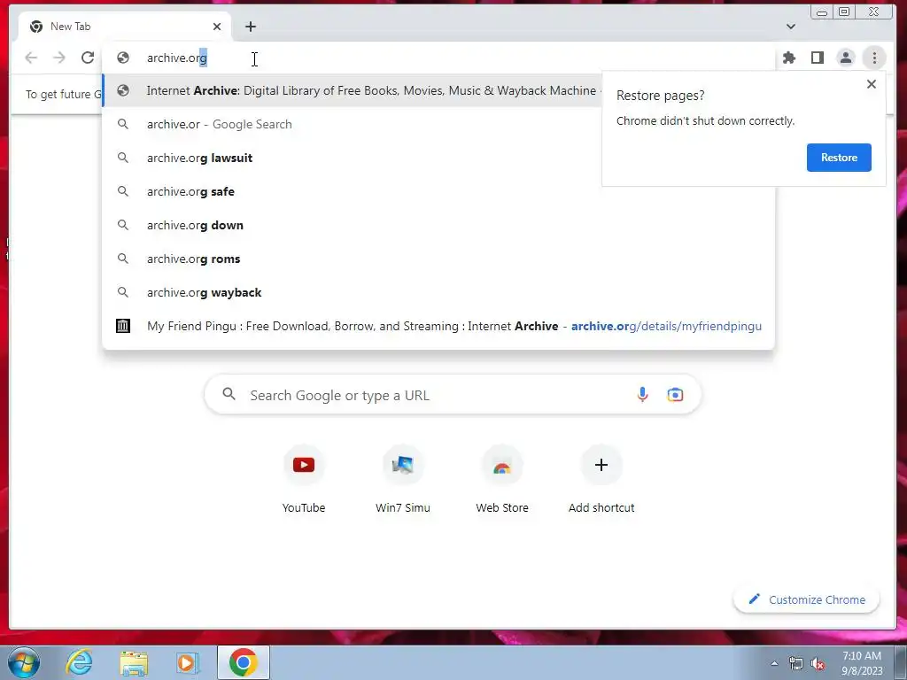Click the Customize Chrome button
Screen dimensions: 907x680
pyautogui.click(x=806, y=599)
